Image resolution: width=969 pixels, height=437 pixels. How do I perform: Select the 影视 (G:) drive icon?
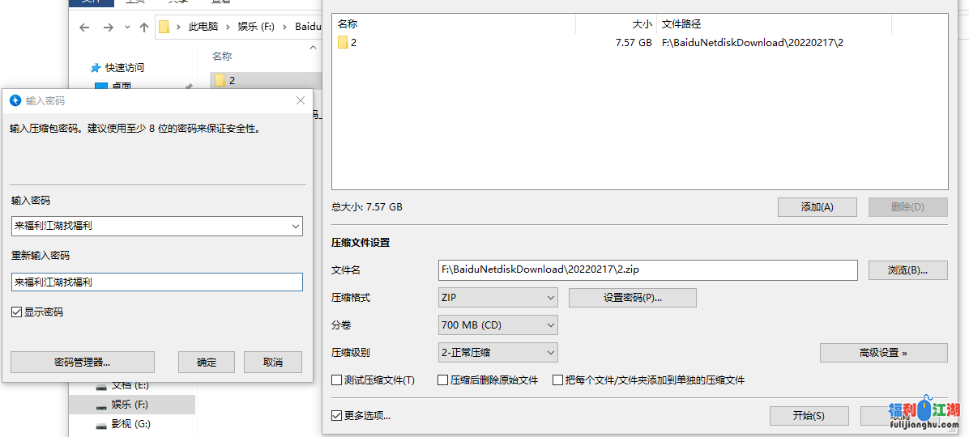[x=101, y=424]
